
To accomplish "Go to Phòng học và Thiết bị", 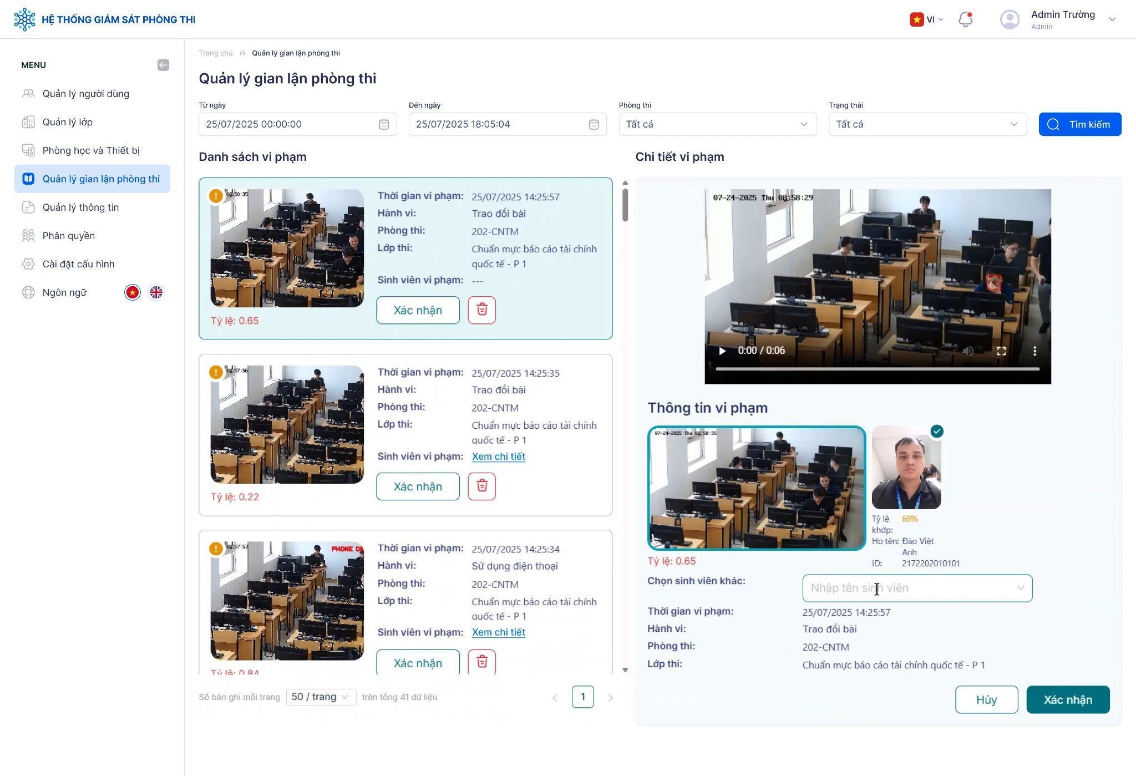I will (x=91, y=150).
